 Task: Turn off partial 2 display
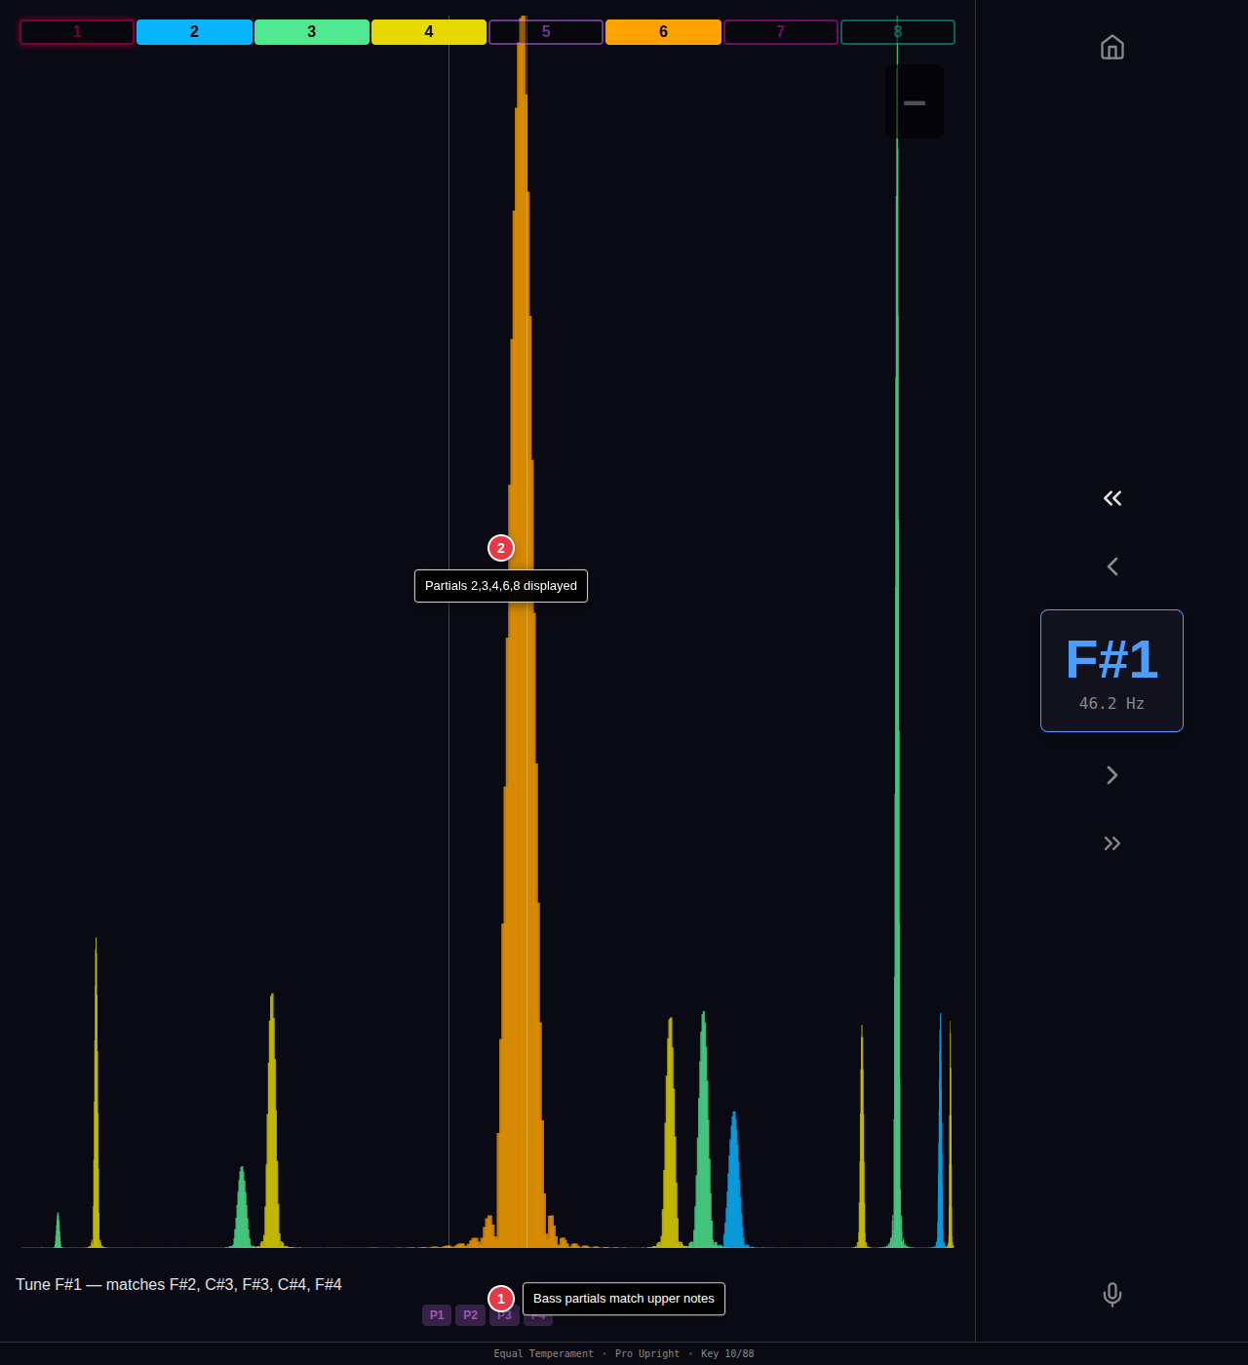pos(194,32)
